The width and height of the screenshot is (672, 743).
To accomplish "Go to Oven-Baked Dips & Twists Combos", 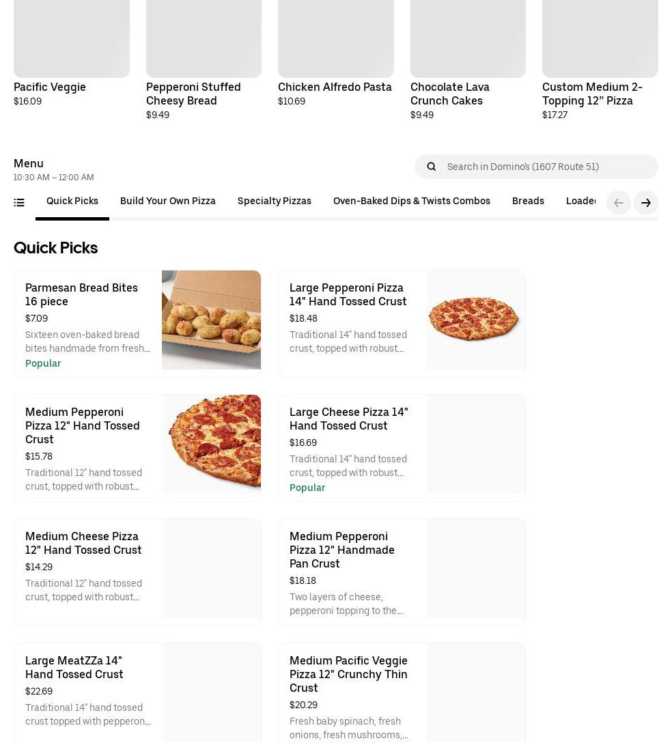I will (411, 201).
